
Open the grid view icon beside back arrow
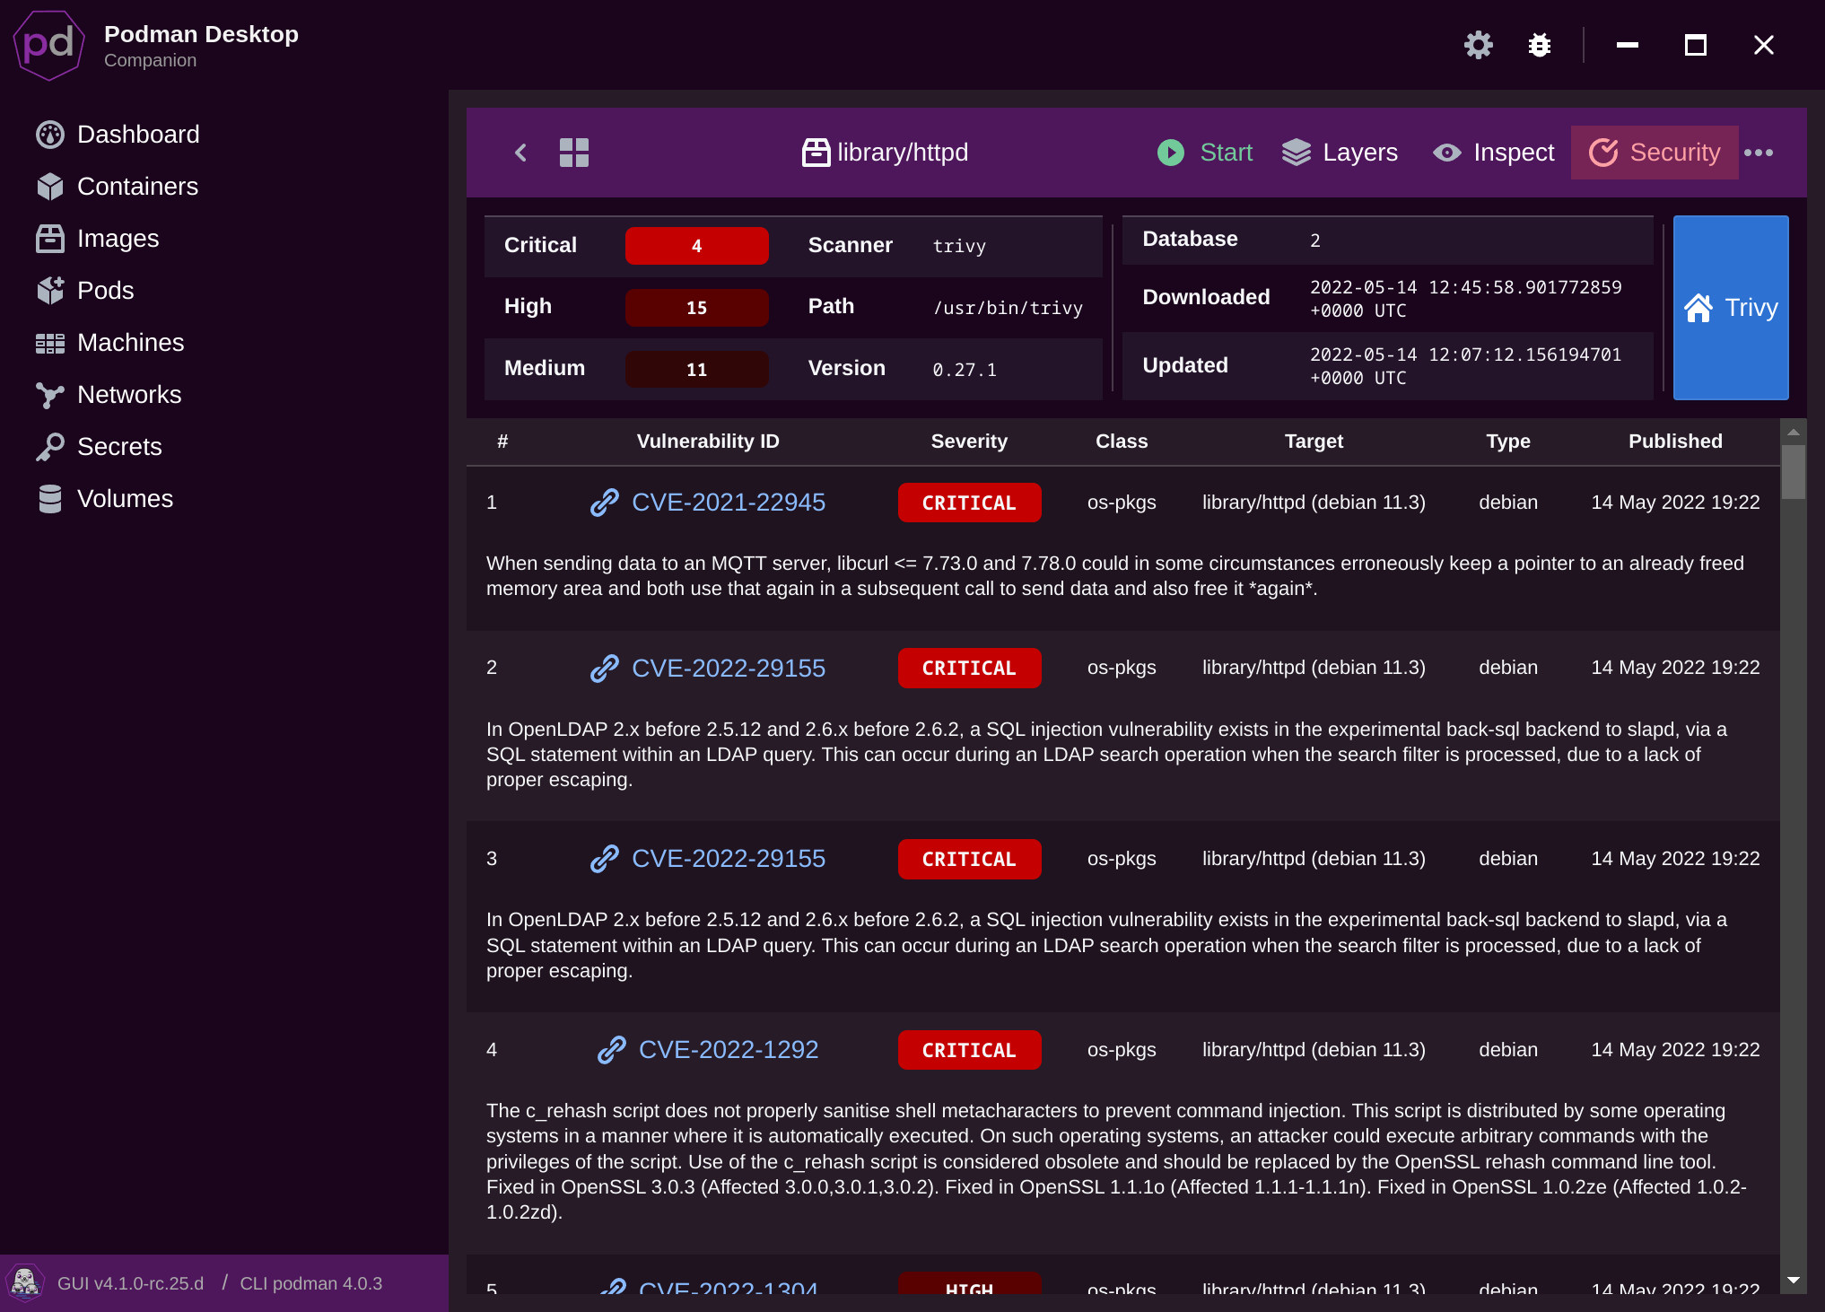[x=574, y=153]
